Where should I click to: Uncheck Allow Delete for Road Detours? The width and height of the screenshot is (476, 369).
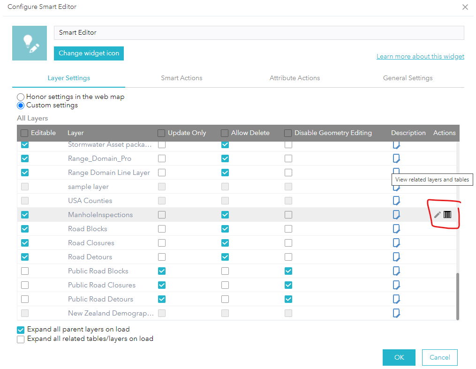225,257
